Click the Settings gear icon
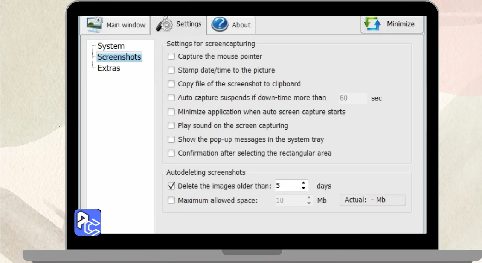Screen dimensions: 482x263 [165, 24]
